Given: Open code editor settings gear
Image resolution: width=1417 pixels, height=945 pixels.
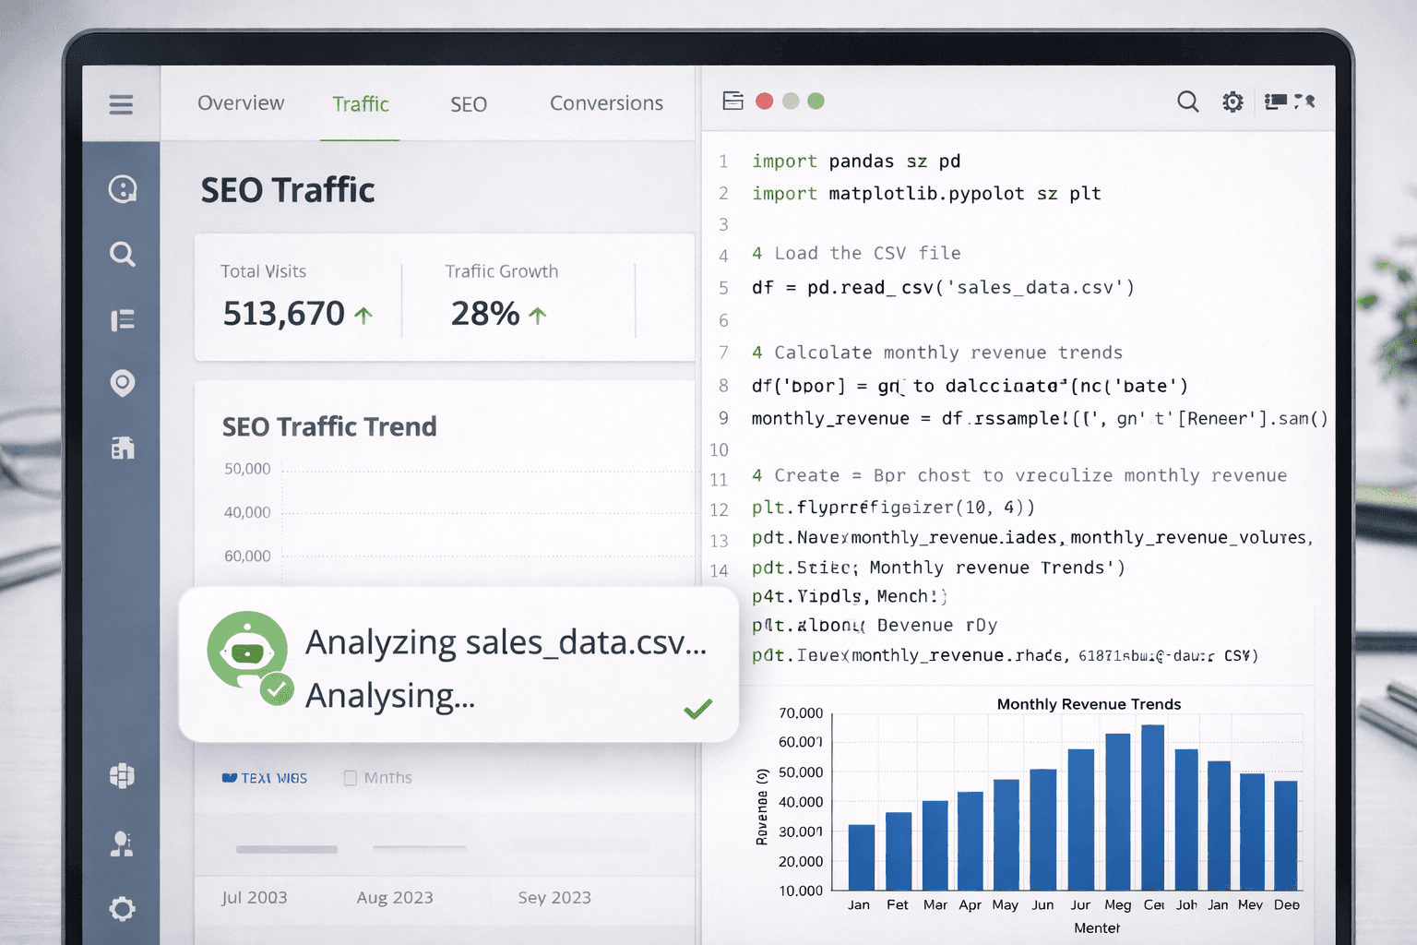Looking at the screenshot, I should (x=1232, y=102).
